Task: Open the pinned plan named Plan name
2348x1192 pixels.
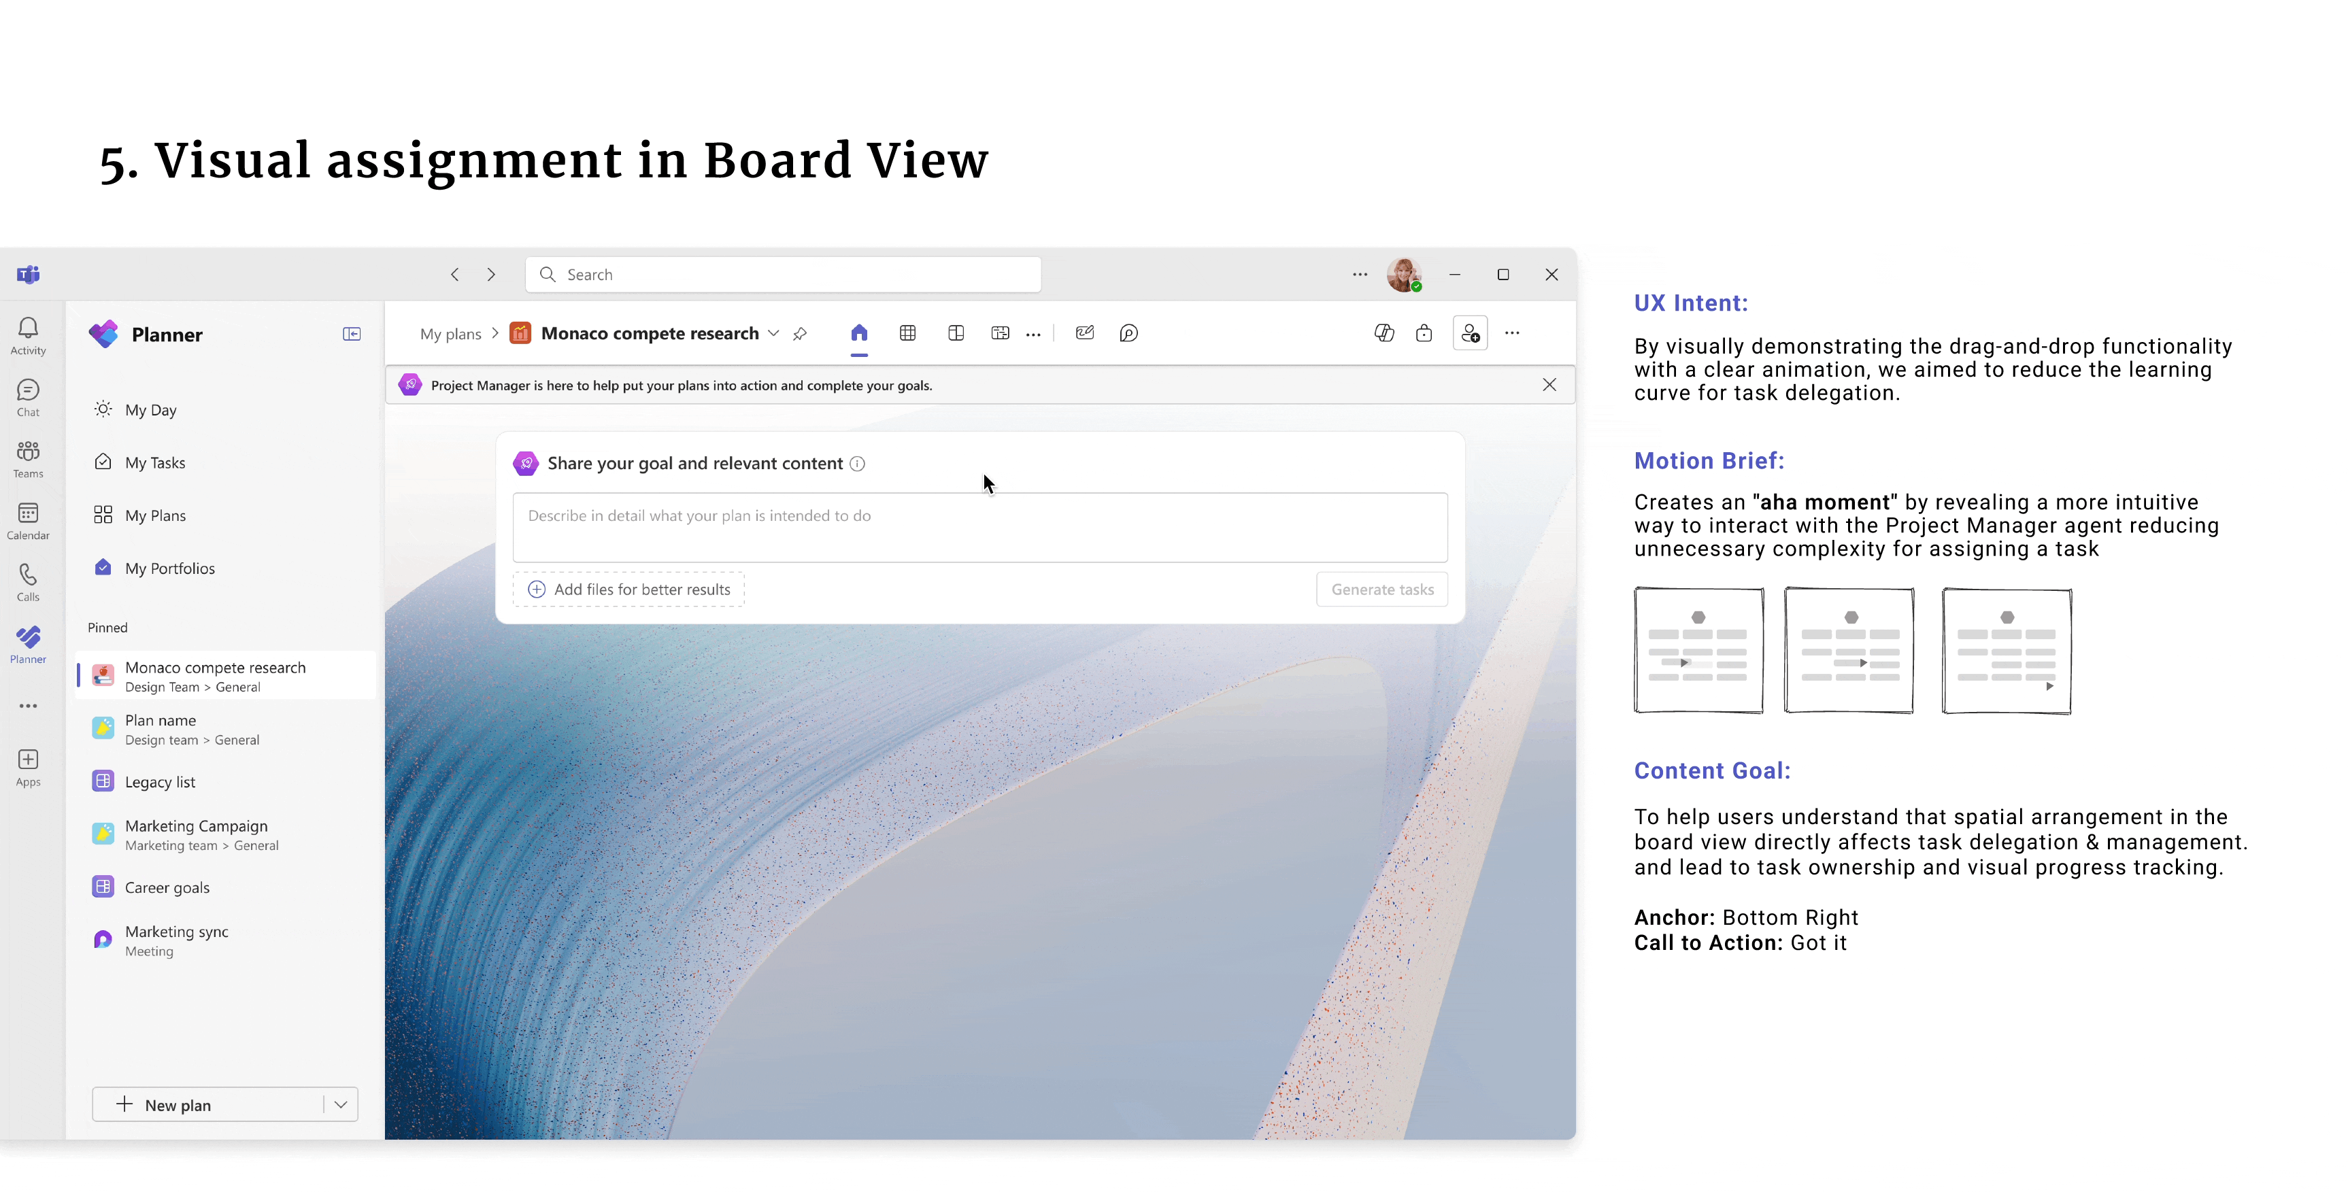Action: click(225, 729)
